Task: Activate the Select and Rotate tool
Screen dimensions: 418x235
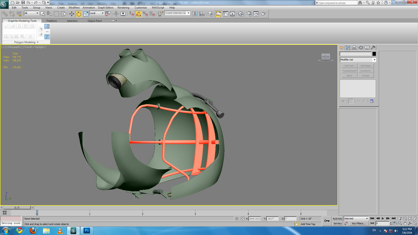Action: (79, 13)
